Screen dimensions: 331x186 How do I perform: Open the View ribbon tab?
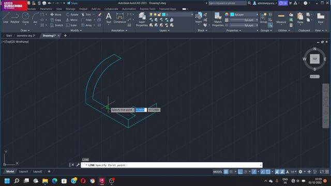[x=59, y=9]
